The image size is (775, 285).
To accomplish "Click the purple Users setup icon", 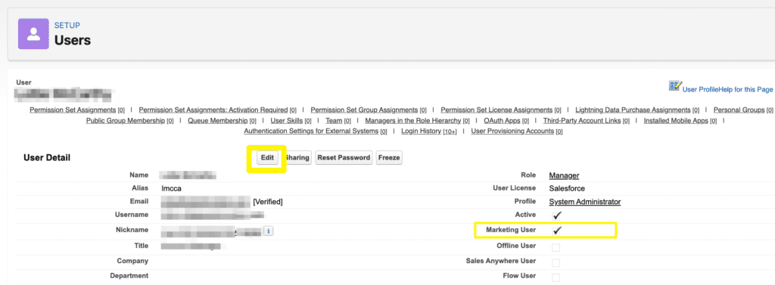I will [x=33, y=33].
